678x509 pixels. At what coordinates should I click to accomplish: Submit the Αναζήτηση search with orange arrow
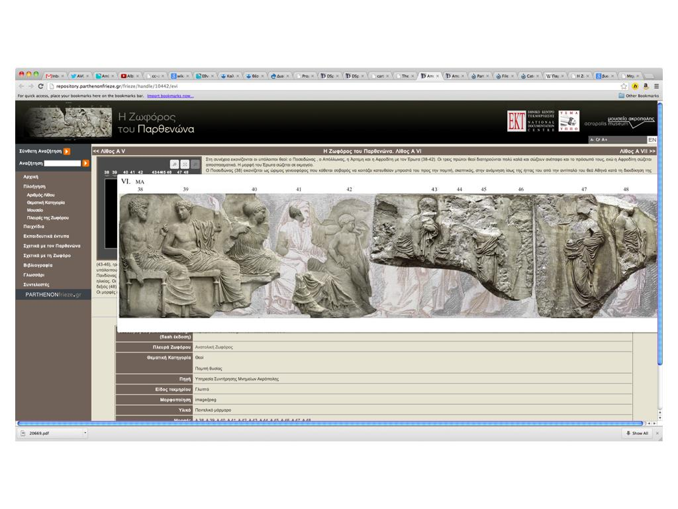click(x=85, y=163)
